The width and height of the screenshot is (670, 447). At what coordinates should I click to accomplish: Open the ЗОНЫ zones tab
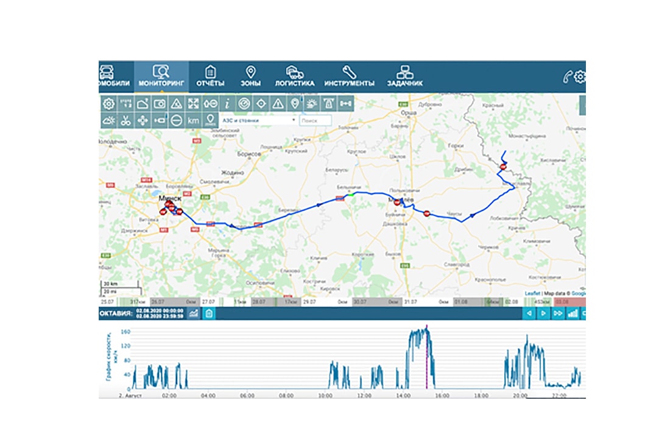[250, 77]
